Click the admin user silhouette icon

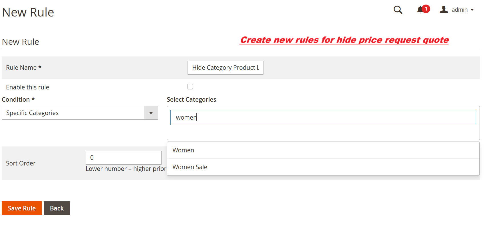pos(444,10)
